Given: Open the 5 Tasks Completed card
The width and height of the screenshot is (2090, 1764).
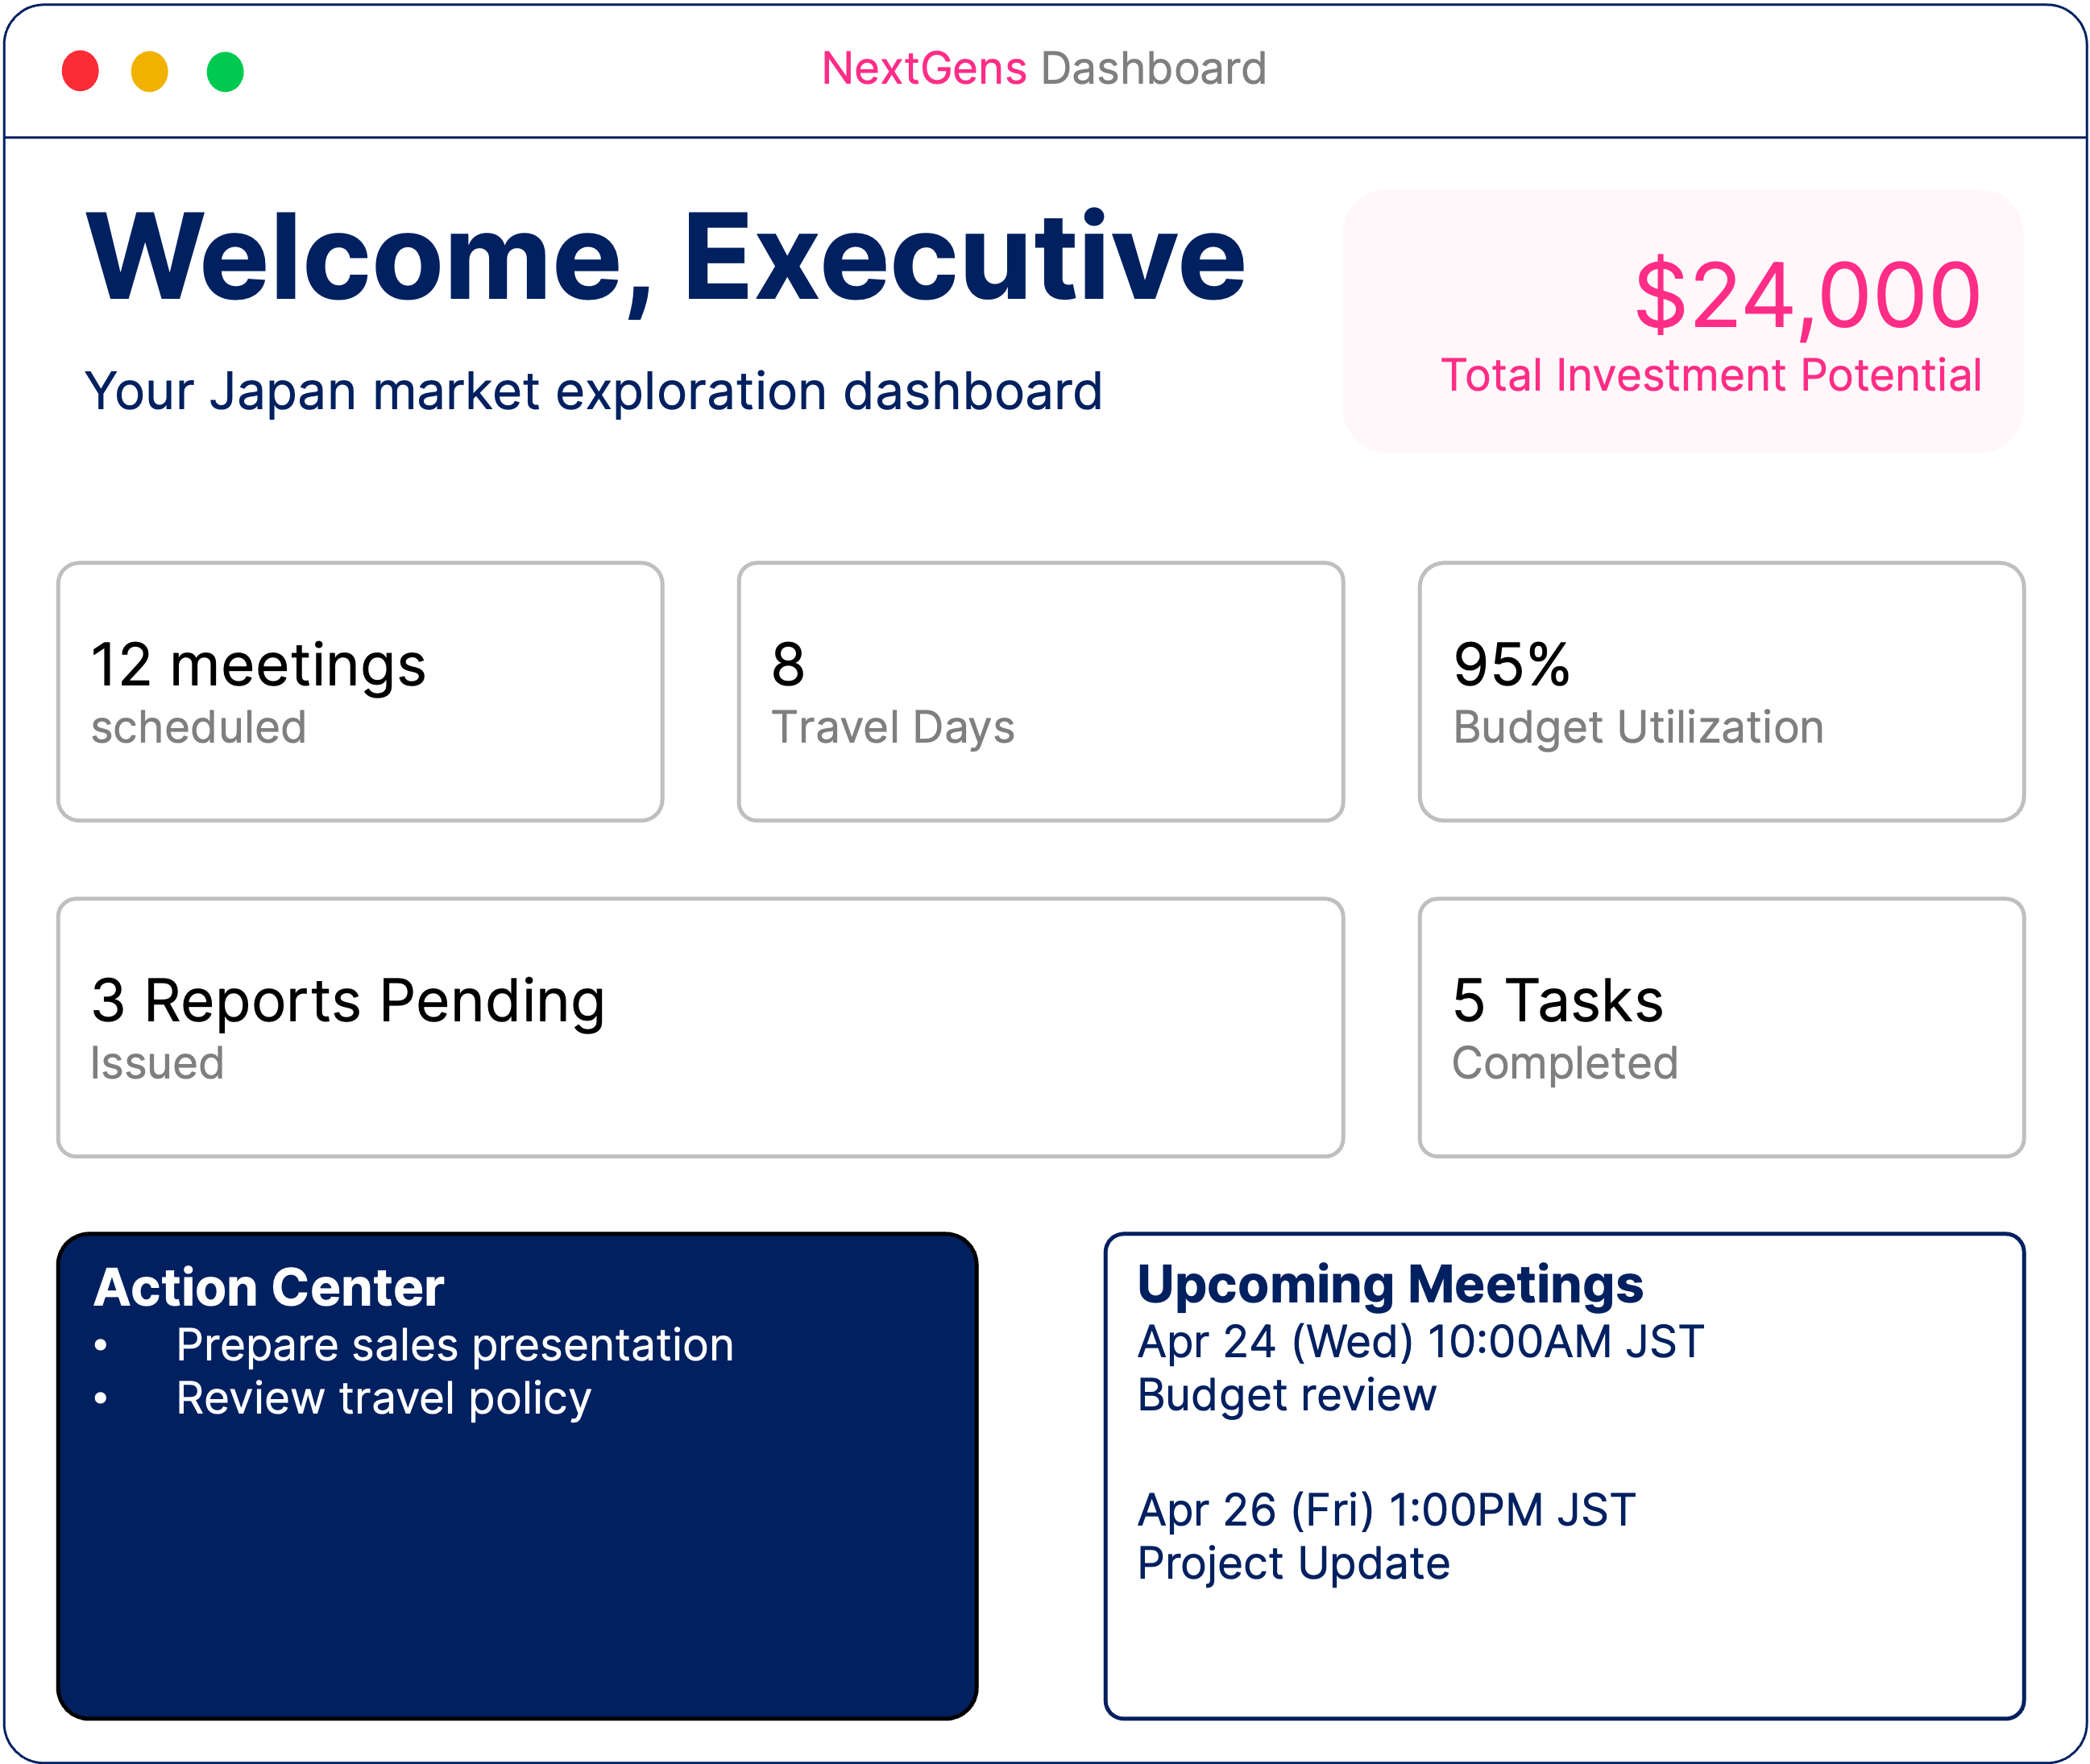Looking at the screenshot, I should tap(1721, 1027).
